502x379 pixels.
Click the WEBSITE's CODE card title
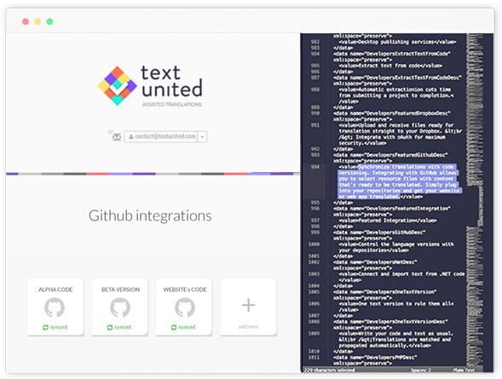[185, 290]
